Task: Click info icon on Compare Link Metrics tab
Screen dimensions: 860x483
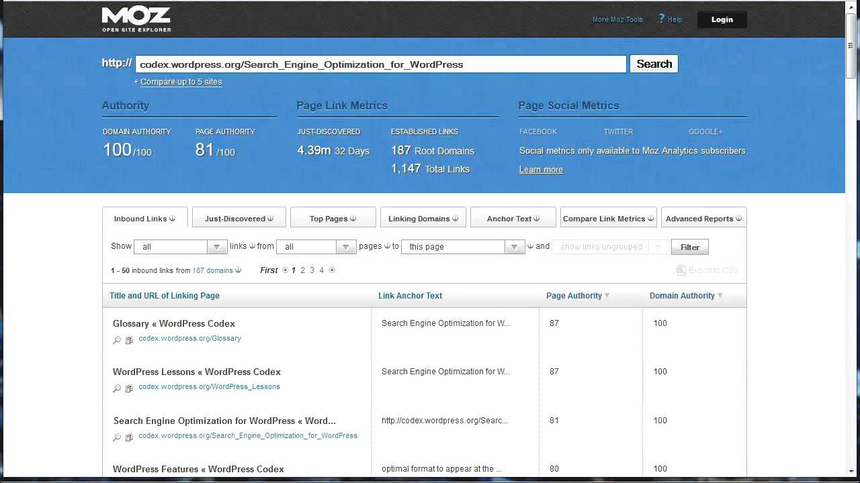Action: point(650,218)
